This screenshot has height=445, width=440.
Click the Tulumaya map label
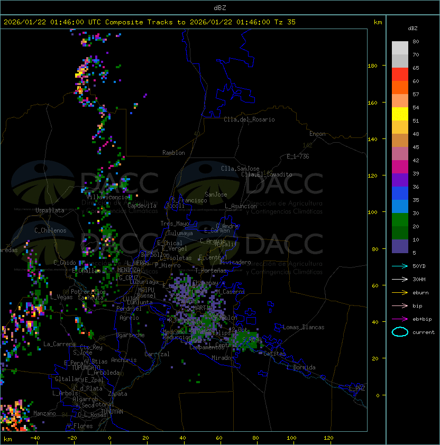click(180, 233)
